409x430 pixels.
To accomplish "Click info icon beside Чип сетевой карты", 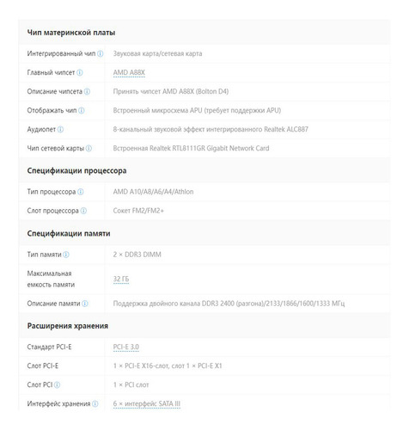I will click(x=89, y=148).
